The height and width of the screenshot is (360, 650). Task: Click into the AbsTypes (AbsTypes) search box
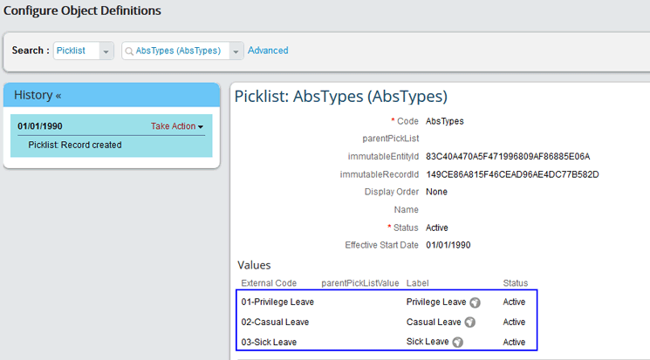pyautogui.click(x=178, y=51)
